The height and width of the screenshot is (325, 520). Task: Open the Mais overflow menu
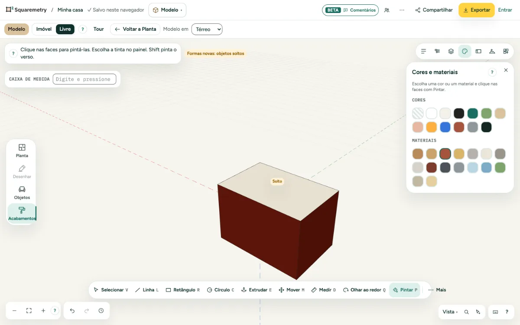437,290
